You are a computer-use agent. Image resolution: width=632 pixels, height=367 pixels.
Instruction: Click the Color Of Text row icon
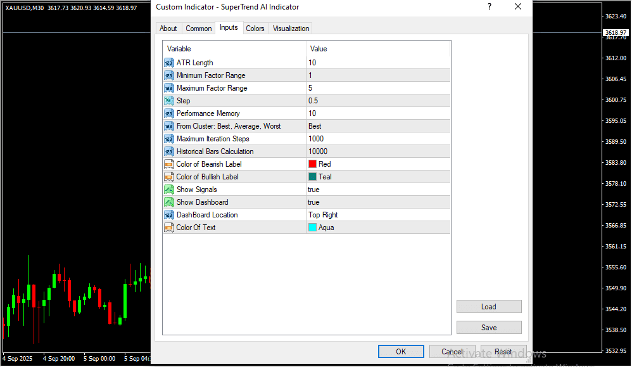169,228
